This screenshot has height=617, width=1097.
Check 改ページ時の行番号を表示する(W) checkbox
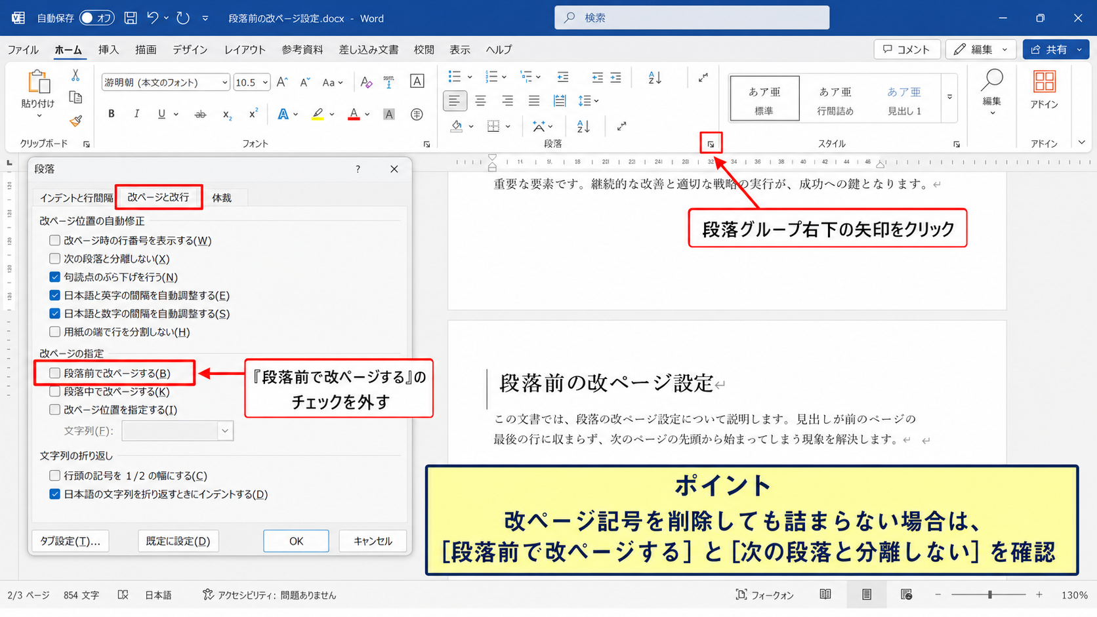click(x=54, y=241)
